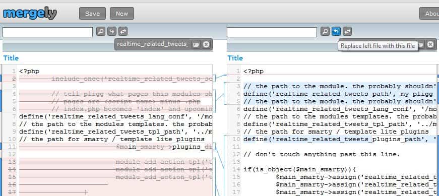Click the mergely logo
The height and width of the screenshot is (196, 439).
point(30,13)
